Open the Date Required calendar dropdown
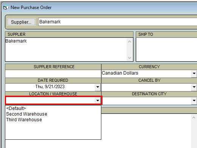197x148 pixels. pos(98,87)
